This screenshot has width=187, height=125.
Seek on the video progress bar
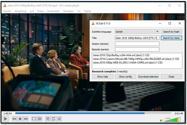pyautogui.click(x=93, y=113)
